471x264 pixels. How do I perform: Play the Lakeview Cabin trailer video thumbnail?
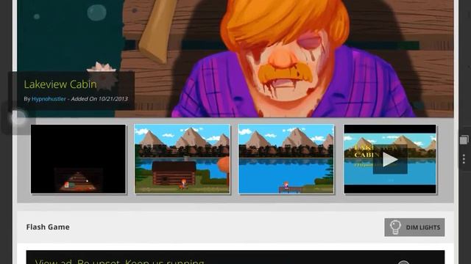coord(390,159)
